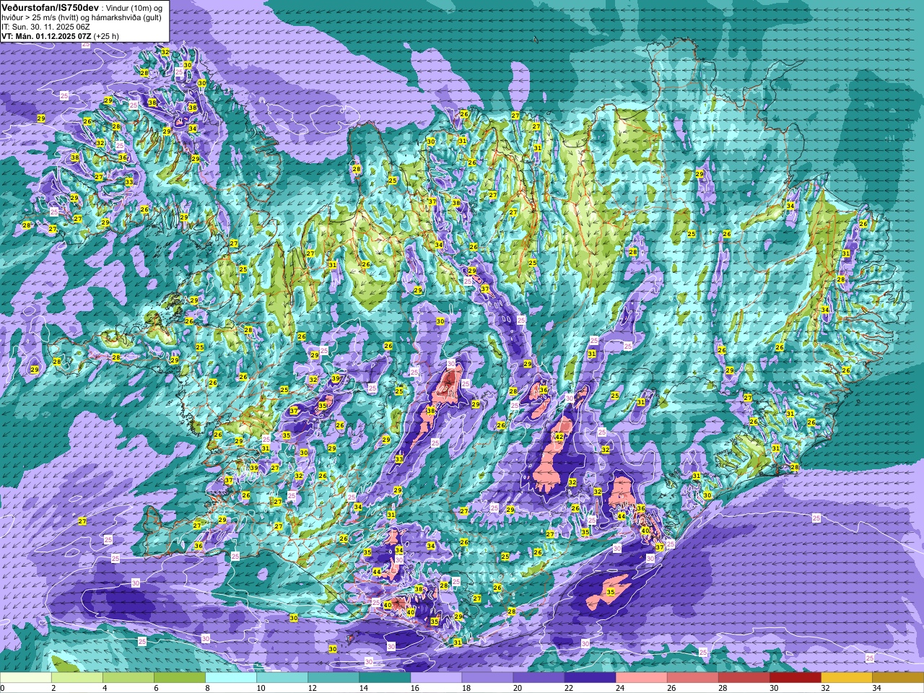Pick the pale yellow 0–2 legend swatch

point(26,678)
